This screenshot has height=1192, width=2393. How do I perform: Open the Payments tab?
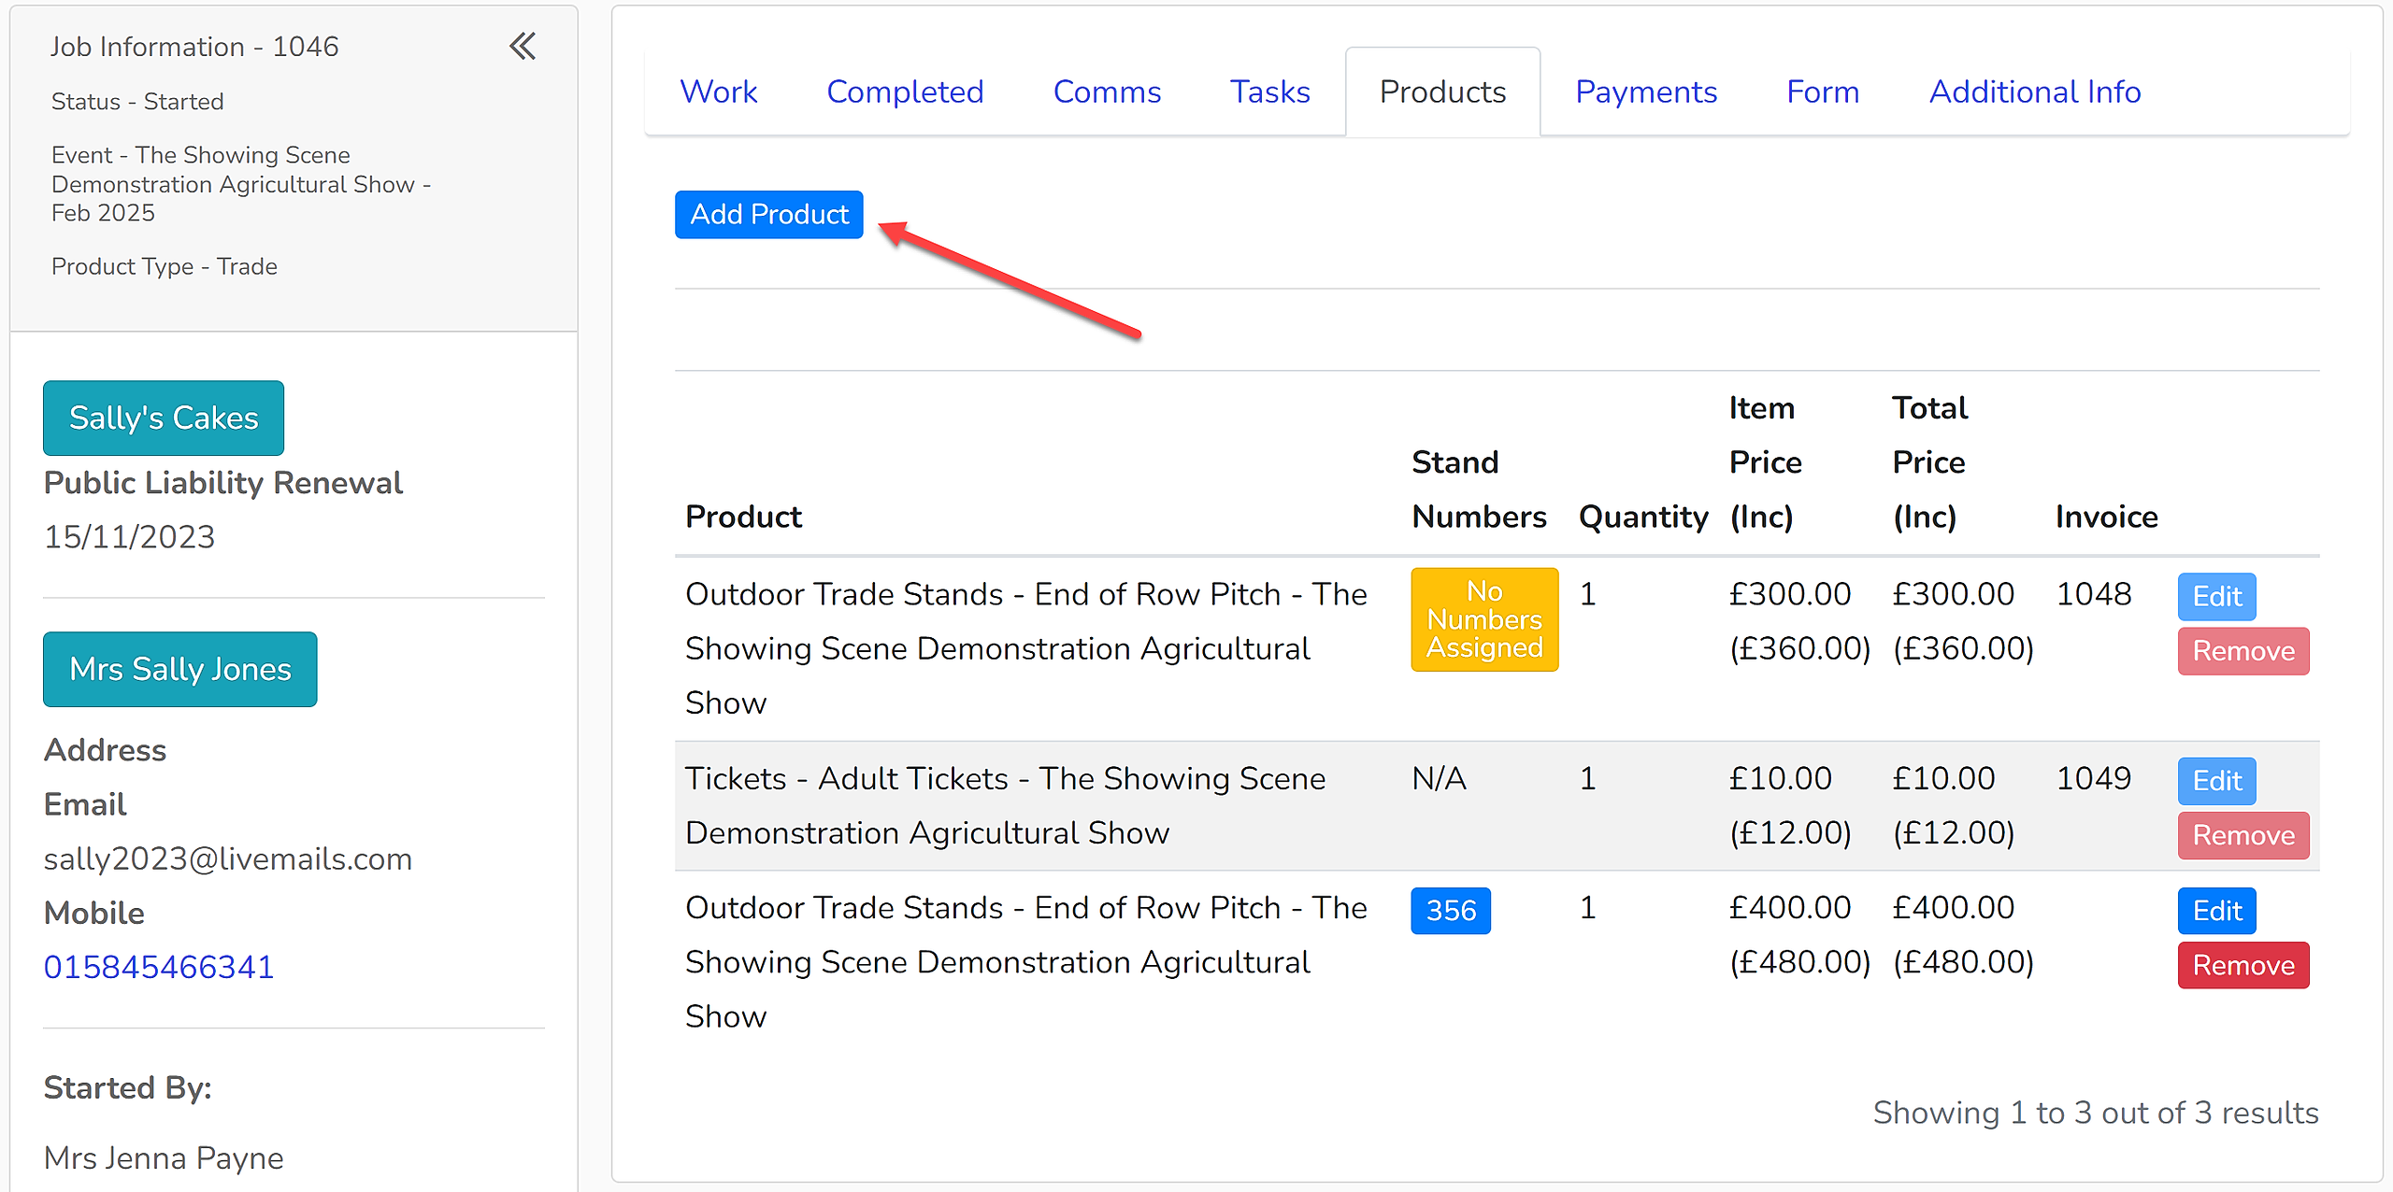1646,92
